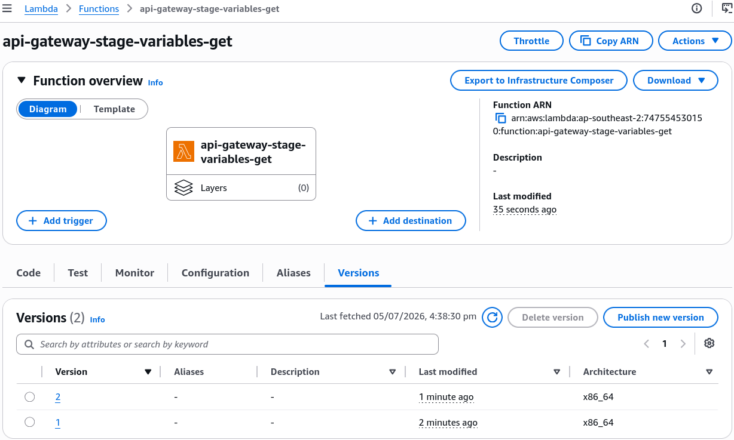734x440 pixels.
Task: Open the Aliases tab
Action: [293, 273]
